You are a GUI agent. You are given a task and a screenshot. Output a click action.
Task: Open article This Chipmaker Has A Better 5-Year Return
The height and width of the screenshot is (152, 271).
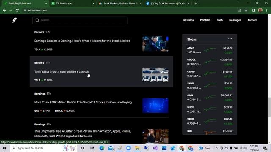[83, 133]
